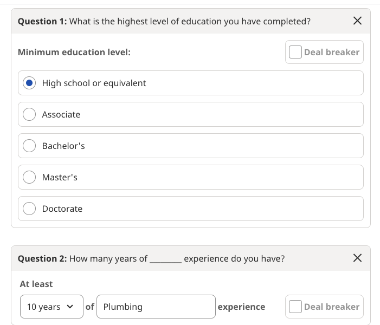Tick Deal breaker checkbox for experience question
Viewport: 380px width, 325px height.
click(x=295, y=307)
